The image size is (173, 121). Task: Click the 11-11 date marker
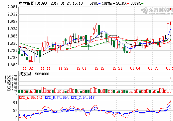click(x=46, y=68)
